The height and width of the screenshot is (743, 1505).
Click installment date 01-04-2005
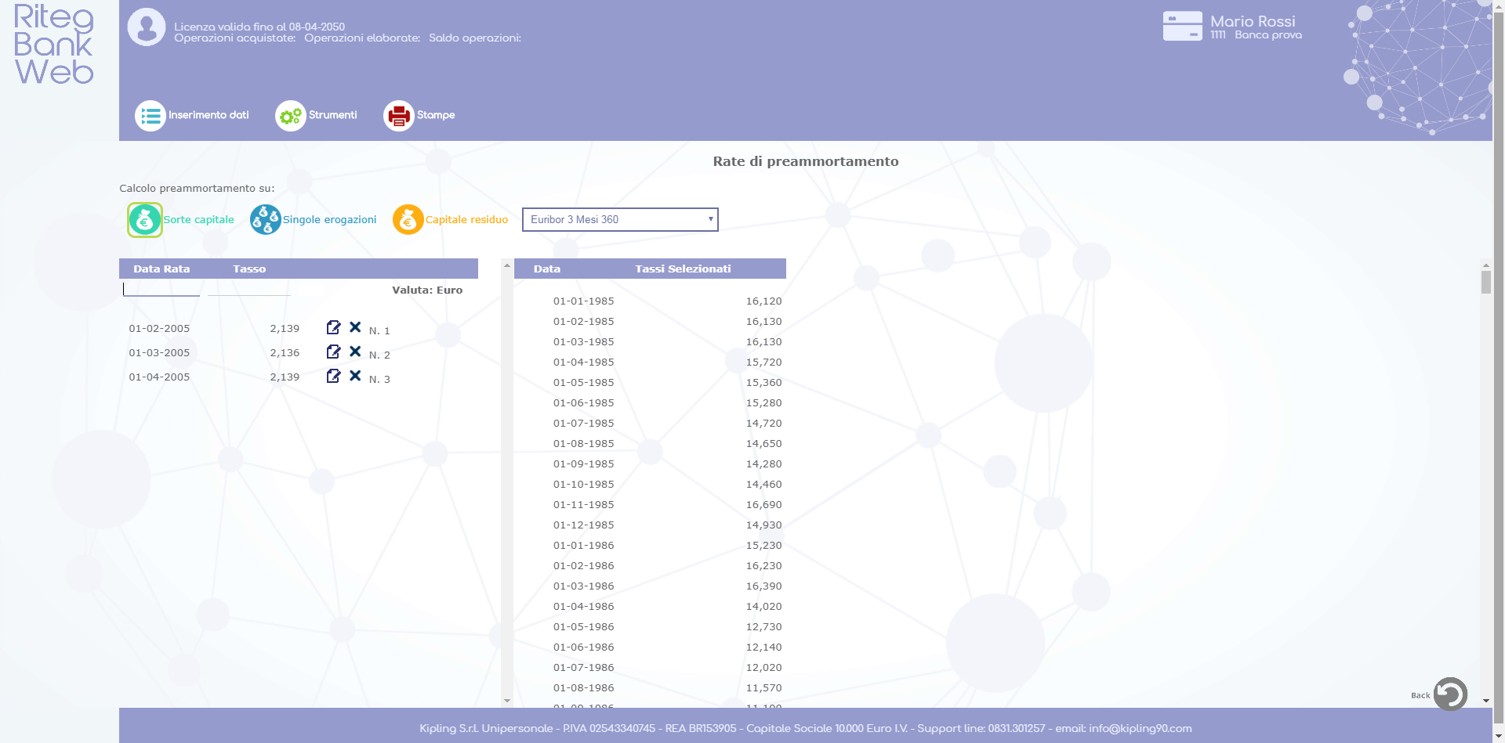pyautogui.click(x=159, y=377)
